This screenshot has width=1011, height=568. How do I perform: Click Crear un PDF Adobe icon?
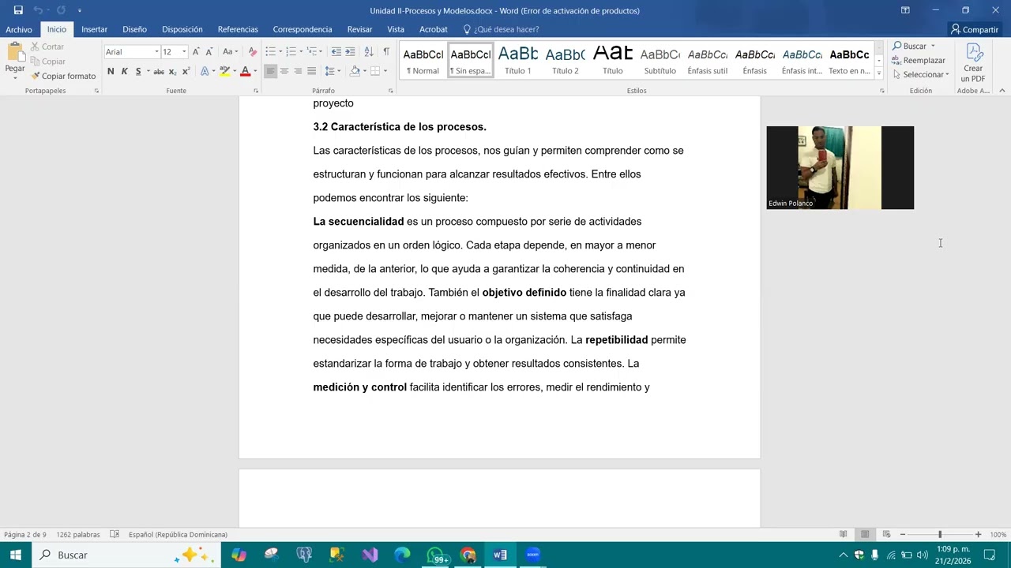click(x=973, y=63)
